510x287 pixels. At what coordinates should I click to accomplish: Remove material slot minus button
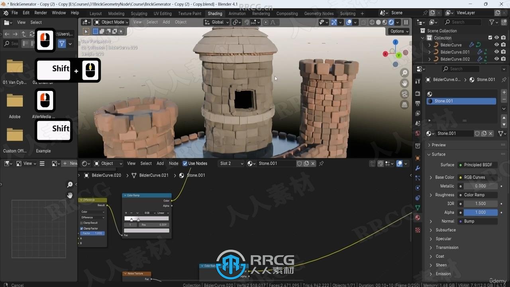pyautogui.click(x=504, y=99)
